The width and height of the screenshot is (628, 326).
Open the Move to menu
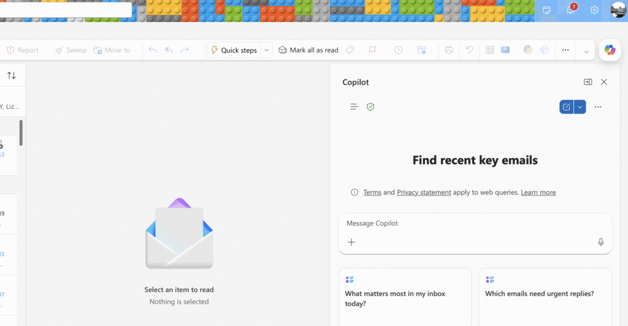click(x=112, y=50)
